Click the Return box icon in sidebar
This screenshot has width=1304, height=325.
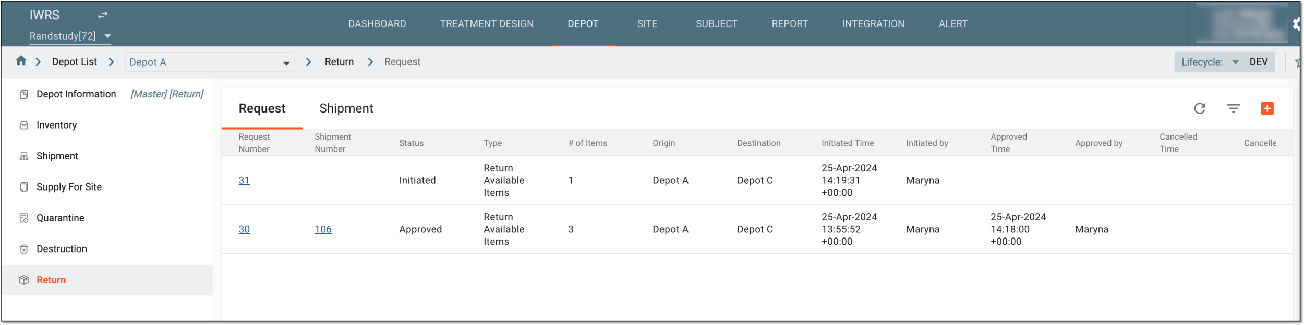(x=24, y=280)
